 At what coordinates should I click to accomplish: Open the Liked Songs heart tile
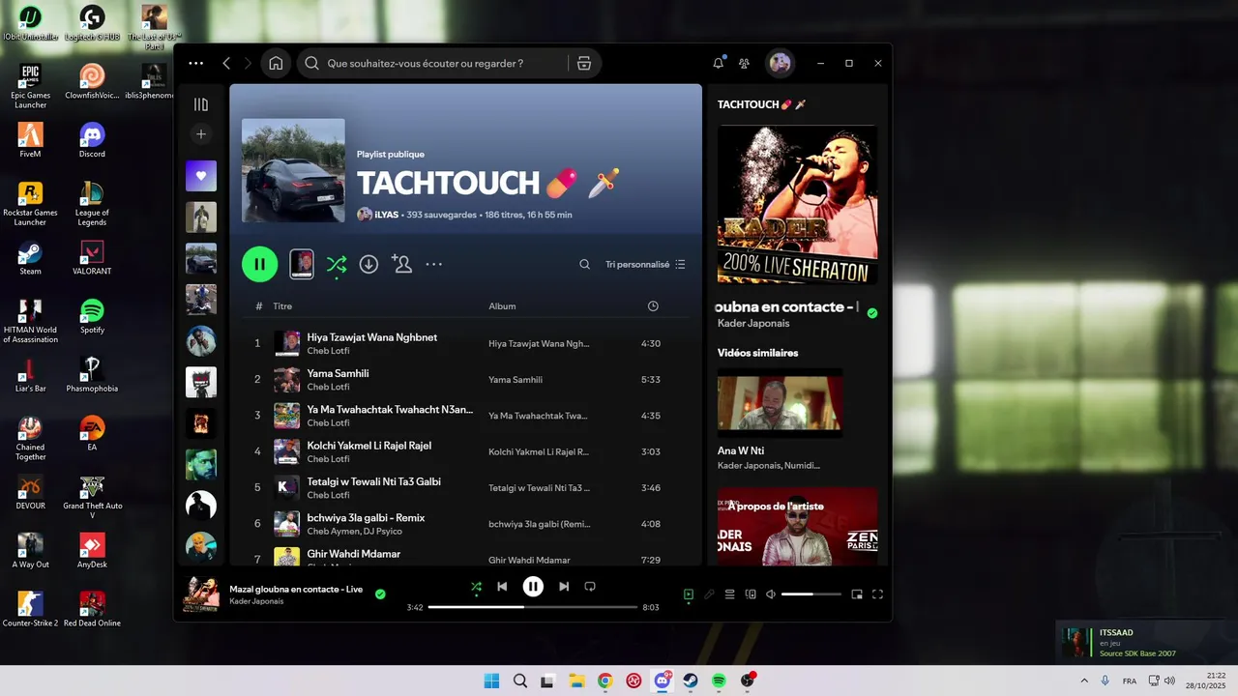(x=201, y=176)
